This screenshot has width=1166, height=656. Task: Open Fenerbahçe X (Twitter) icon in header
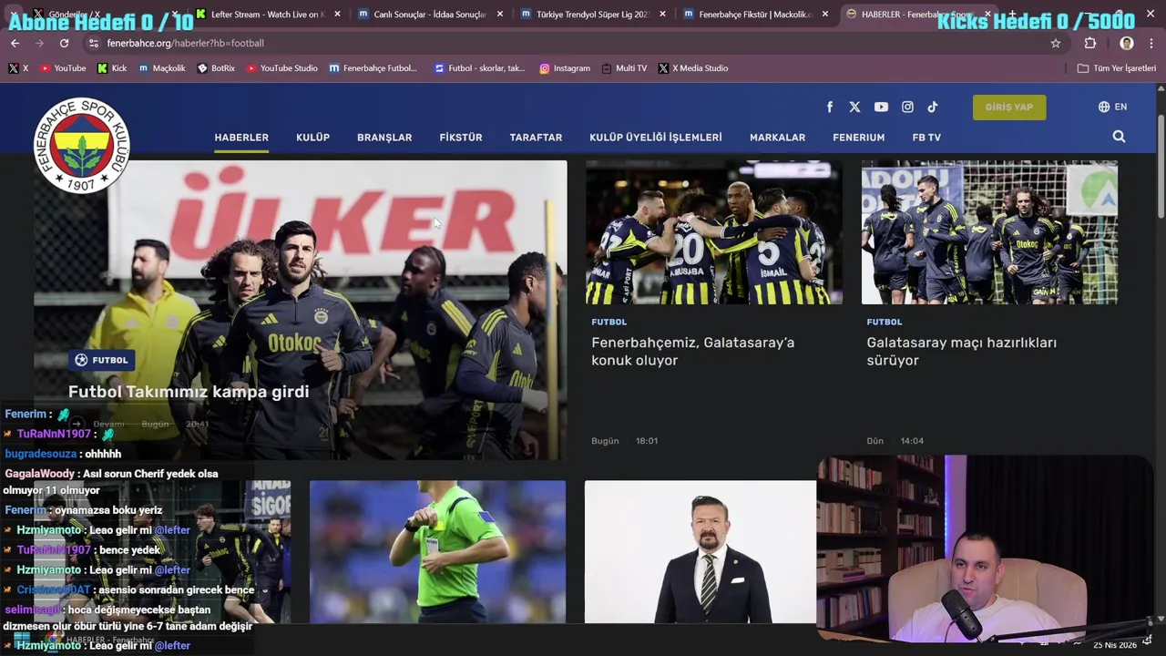pos(854,107)
